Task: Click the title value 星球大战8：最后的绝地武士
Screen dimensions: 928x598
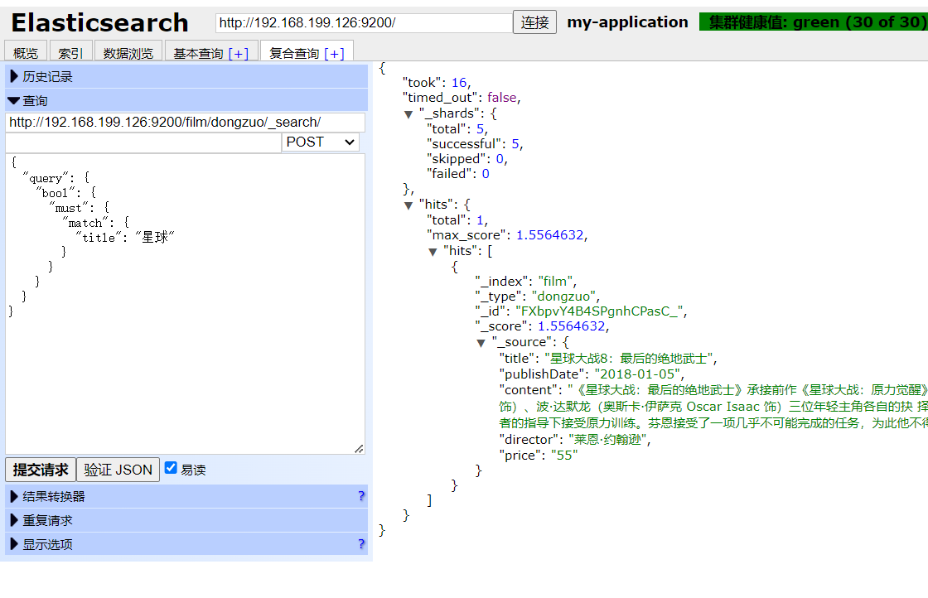Action: 629,359
